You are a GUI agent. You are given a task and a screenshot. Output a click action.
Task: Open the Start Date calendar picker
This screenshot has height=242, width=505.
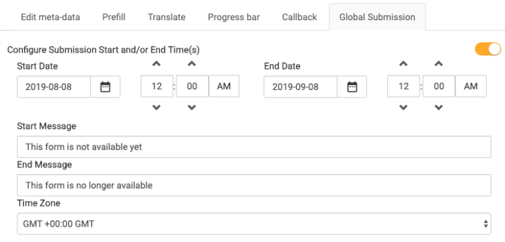tap(105, 87)
